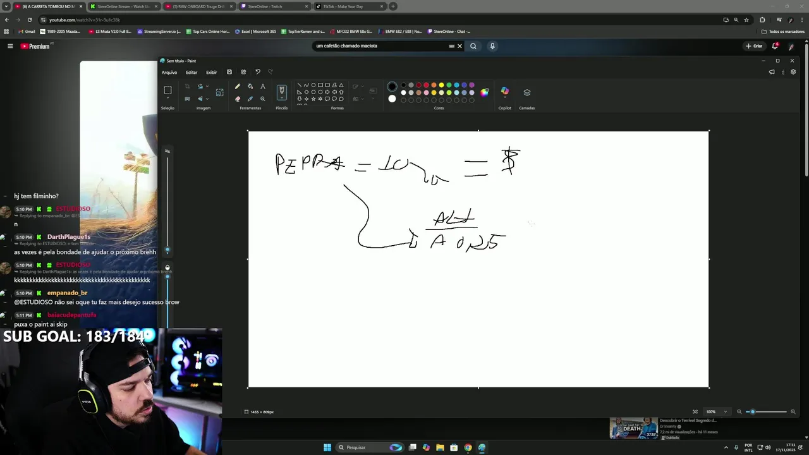Viewport: 809px width, 455px height.
Task: Click the Share icon next to Save
Action: (x=243, y=72)
